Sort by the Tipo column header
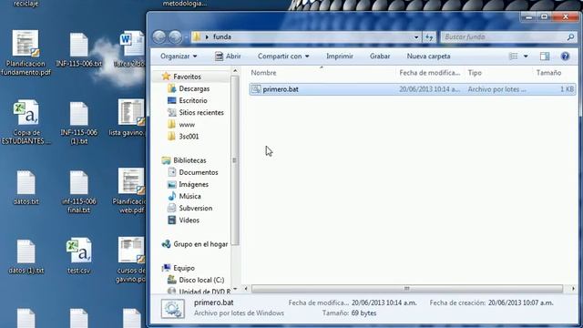This screenshot has height=328, width=583. [475, 73]
